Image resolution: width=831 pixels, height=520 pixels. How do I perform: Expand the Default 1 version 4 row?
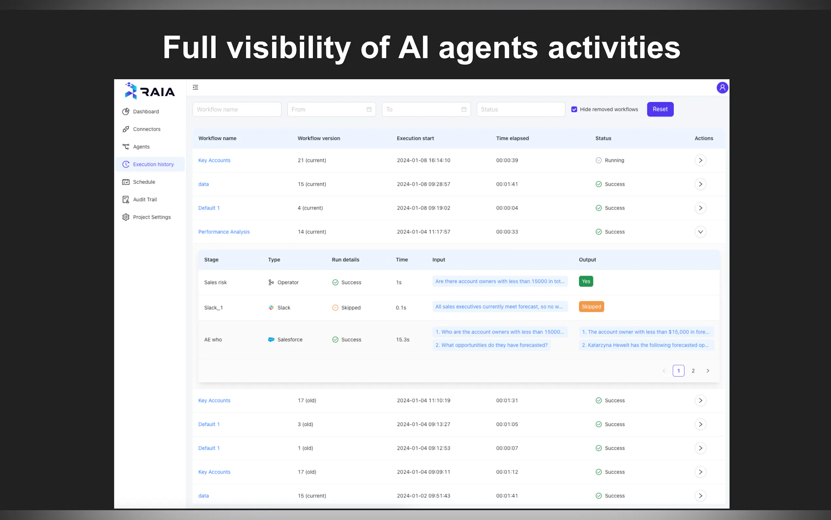[x=700, y=208]
